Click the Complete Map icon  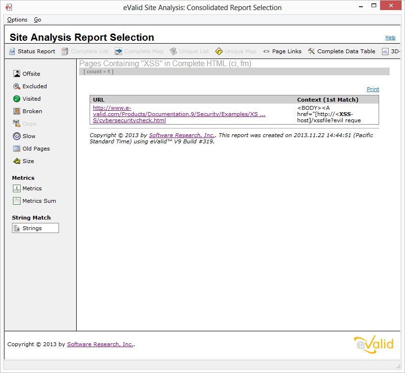coord(118,51)
